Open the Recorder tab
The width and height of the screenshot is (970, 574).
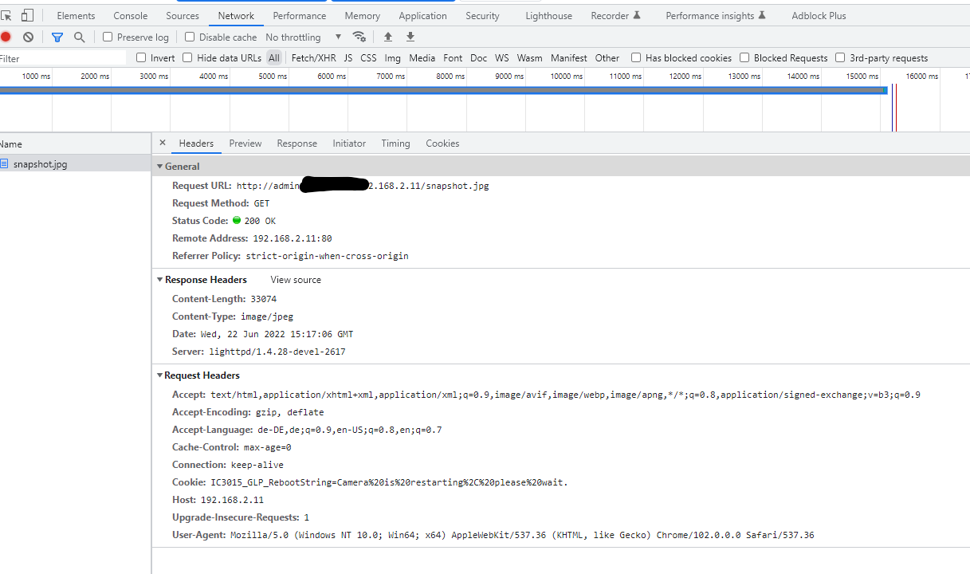tap(616, 15)
